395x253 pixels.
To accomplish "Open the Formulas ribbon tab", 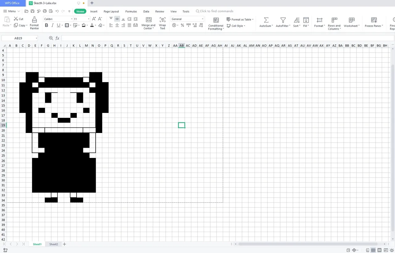I will tap(131, 11).
